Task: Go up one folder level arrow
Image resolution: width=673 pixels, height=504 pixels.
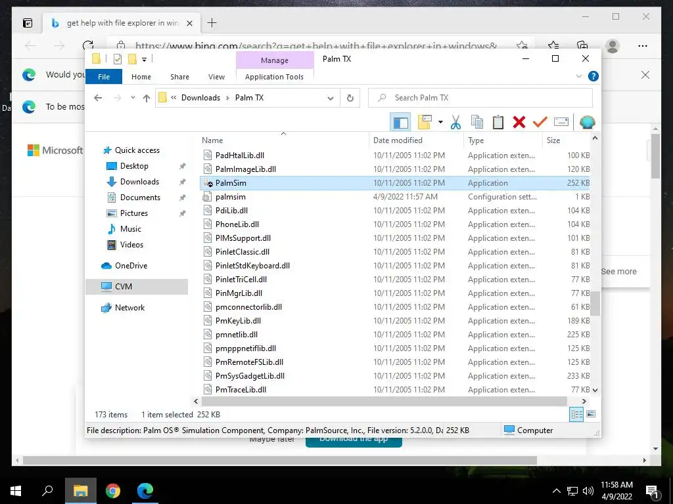Action: (147, 98)
